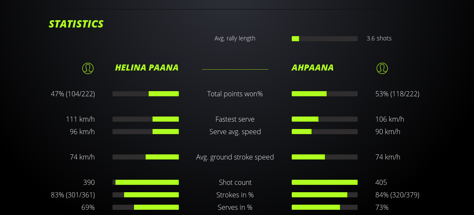This screenshot has height=215, width=474.
Task: Click Helina's Total points won bar
Action: tap(146, 94)
